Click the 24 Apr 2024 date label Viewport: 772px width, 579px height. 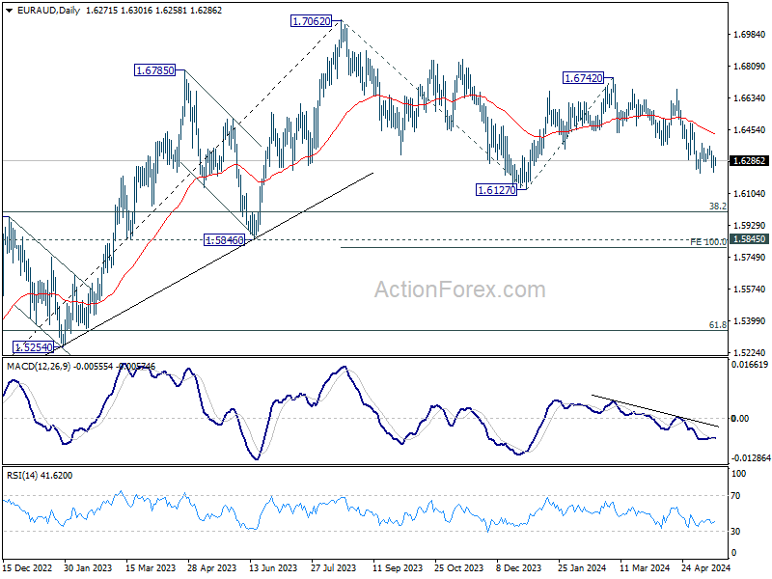(705, 568)
